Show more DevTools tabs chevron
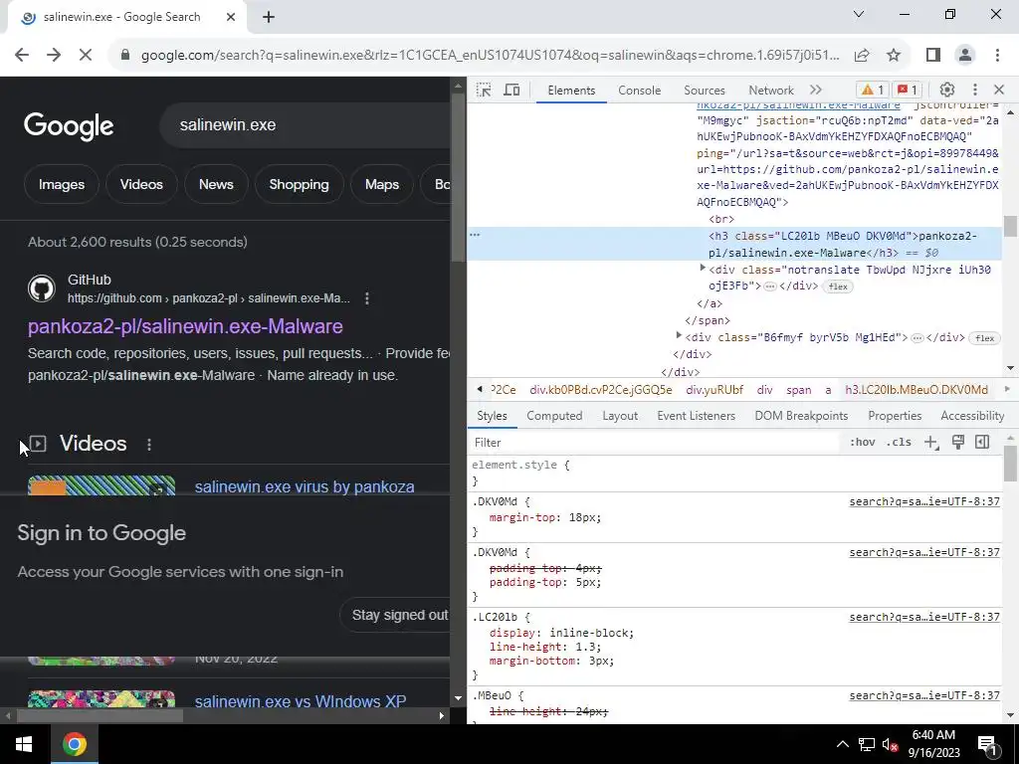The image size is (1019, 764). pos(816,91)
